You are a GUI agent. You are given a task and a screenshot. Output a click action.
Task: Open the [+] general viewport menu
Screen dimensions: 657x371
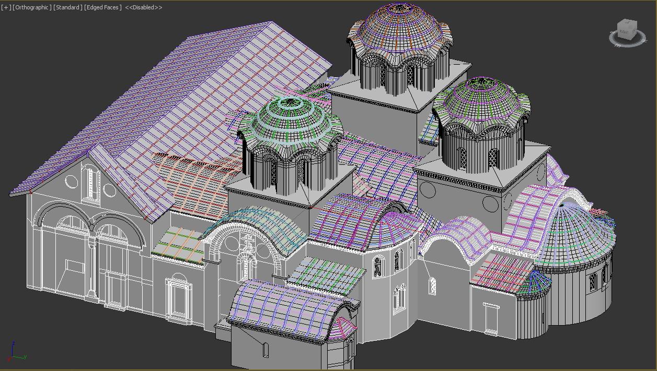point(6,8)
